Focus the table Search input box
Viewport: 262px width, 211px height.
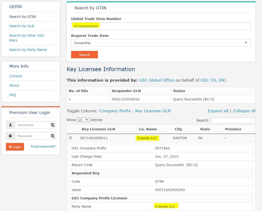coord(233,120)
